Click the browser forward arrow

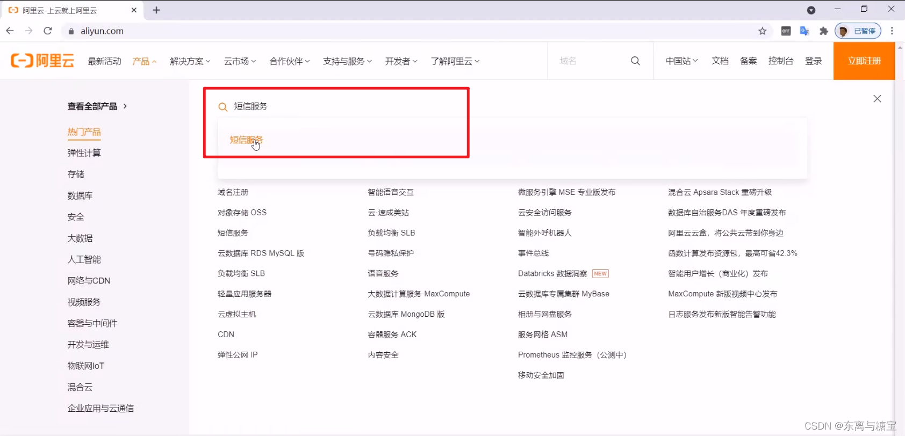tap(28, 31)
